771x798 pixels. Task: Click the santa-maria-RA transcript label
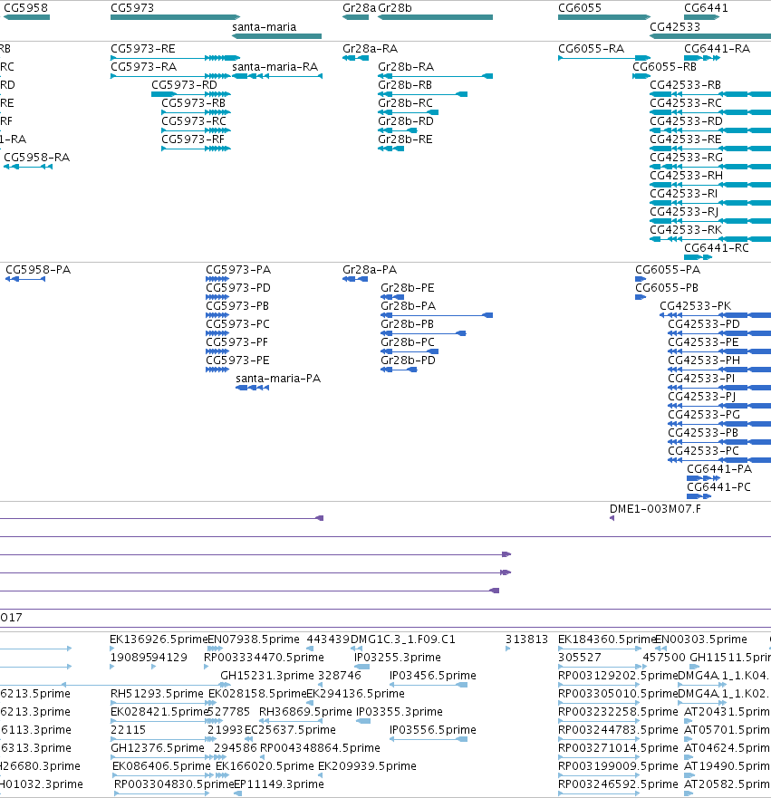tap(275, 67)
